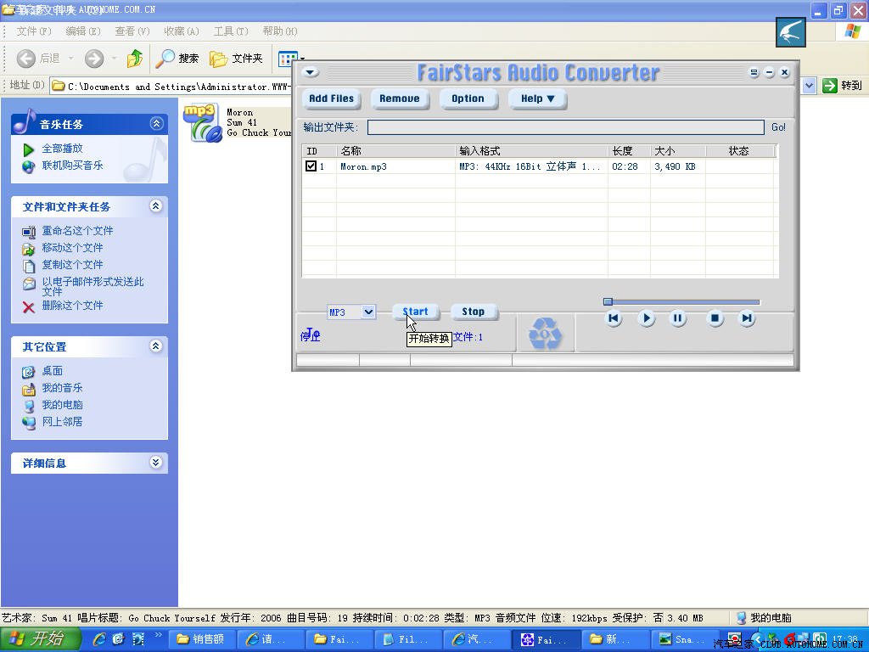Open the 工具(T) menu
This screenshot has height=652, width=869.
point(230,31)
